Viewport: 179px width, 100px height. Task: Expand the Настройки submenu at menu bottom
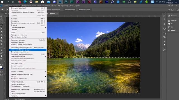(28, 96)
